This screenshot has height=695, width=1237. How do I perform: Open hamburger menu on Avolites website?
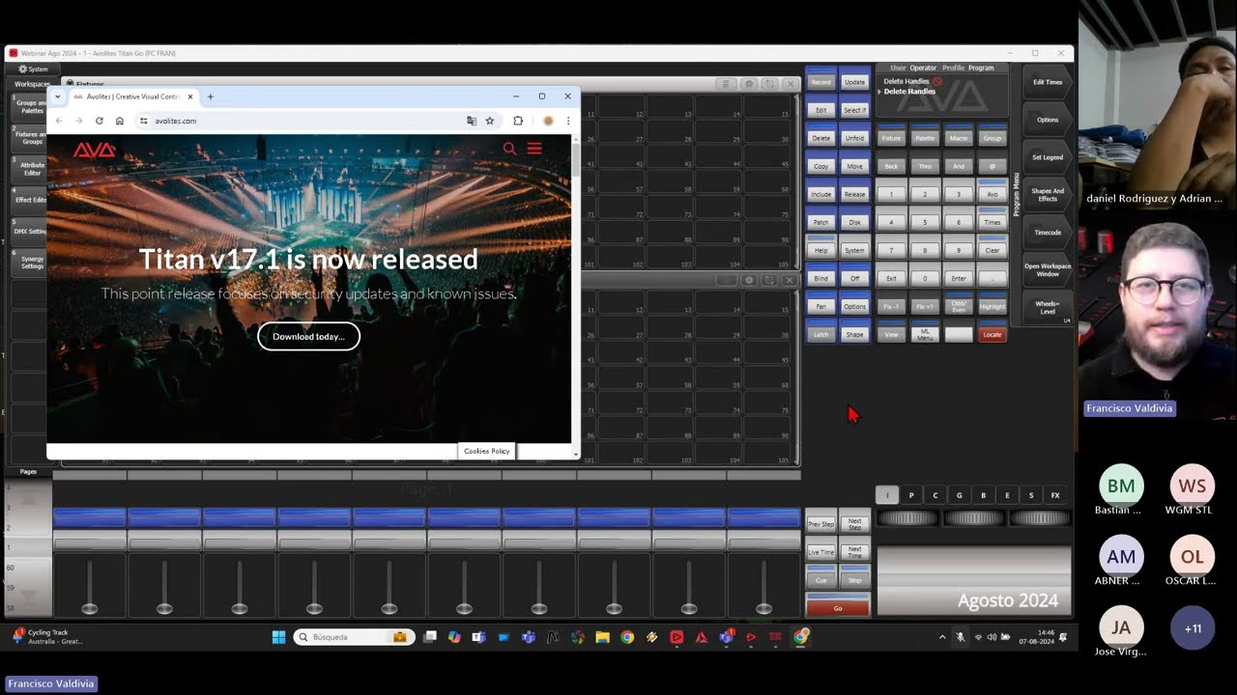tap(534, 149)
